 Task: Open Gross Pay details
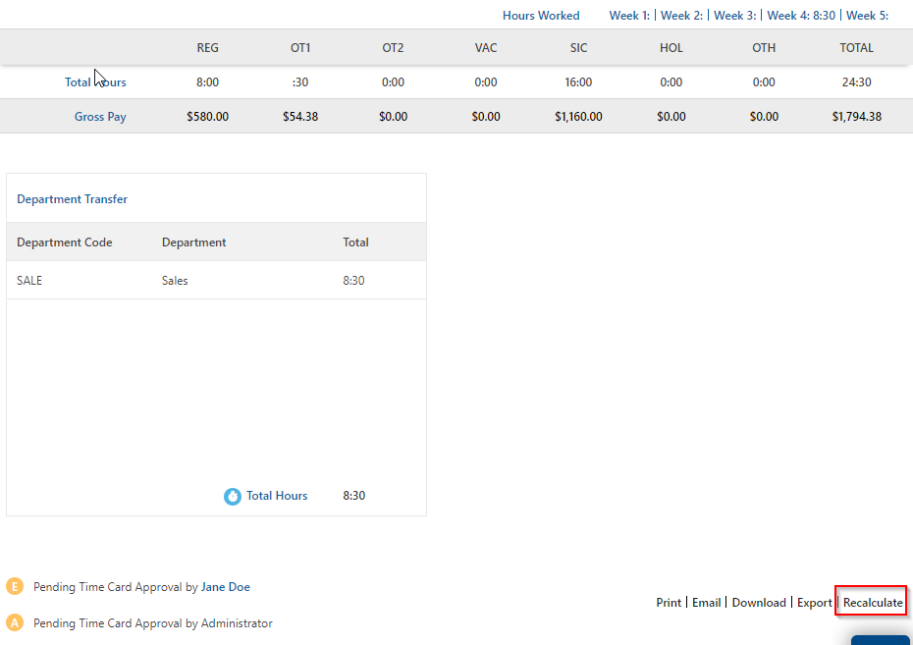(100, 116)
